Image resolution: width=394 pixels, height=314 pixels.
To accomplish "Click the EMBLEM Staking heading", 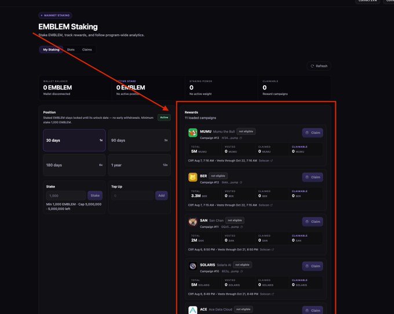I will click(x=68, y=27).
